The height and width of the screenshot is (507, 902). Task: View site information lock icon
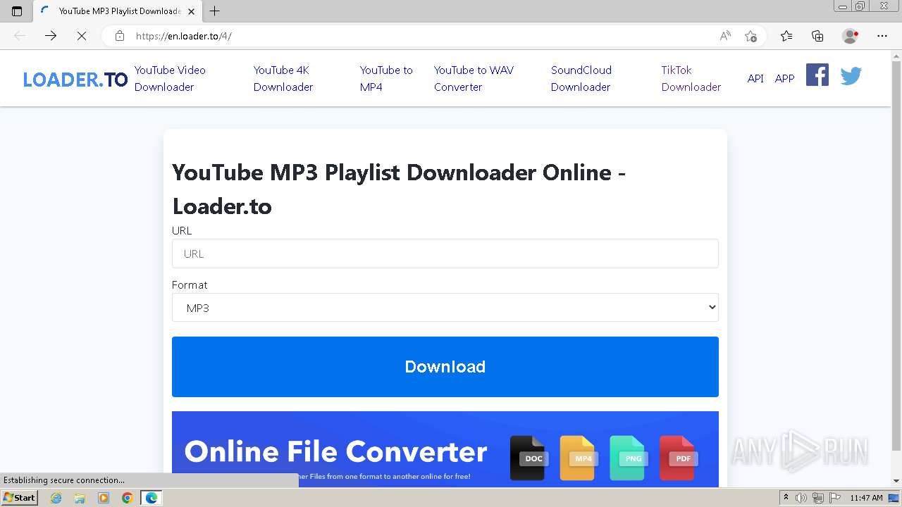pyautogui.click(x=120, y=36)
